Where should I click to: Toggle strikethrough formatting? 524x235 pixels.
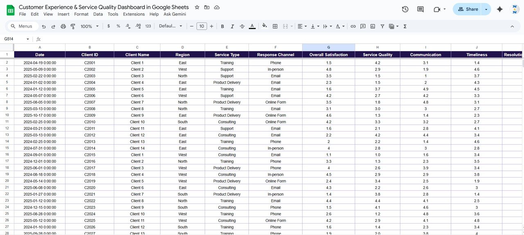point(242,26)
